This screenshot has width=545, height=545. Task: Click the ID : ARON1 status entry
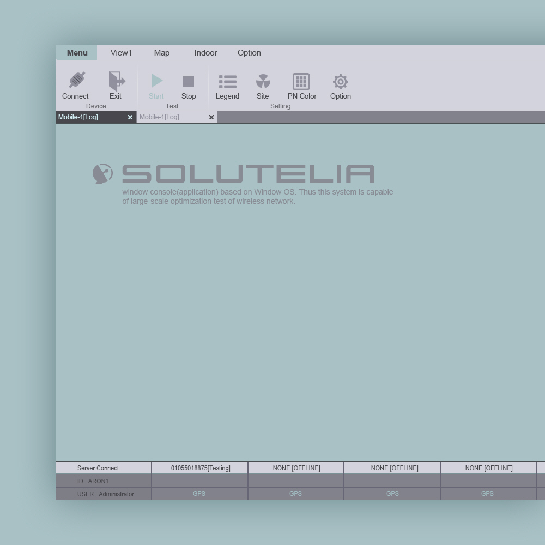[104, 481]
